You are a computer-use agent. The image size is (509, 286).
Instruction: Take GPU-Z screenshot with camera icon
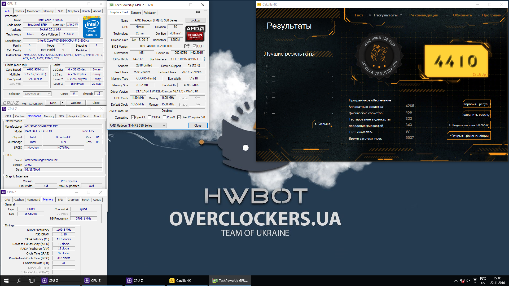[x=198, y=12]
